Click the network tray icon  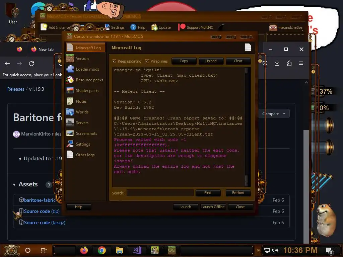pos(267,250)
